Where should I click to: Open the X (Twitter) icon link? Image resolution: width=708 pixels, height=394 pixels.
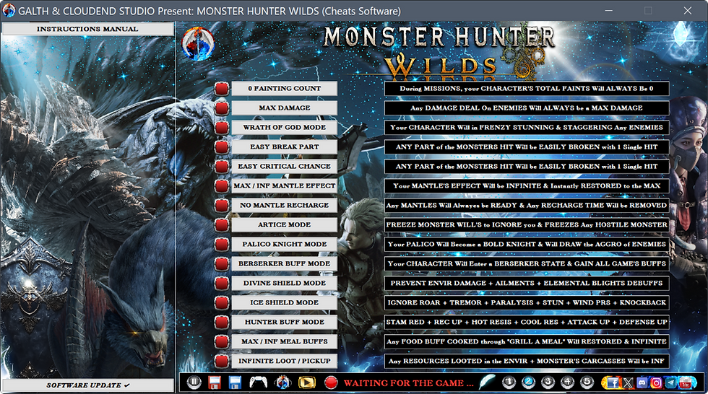click(x=628, y=382)
